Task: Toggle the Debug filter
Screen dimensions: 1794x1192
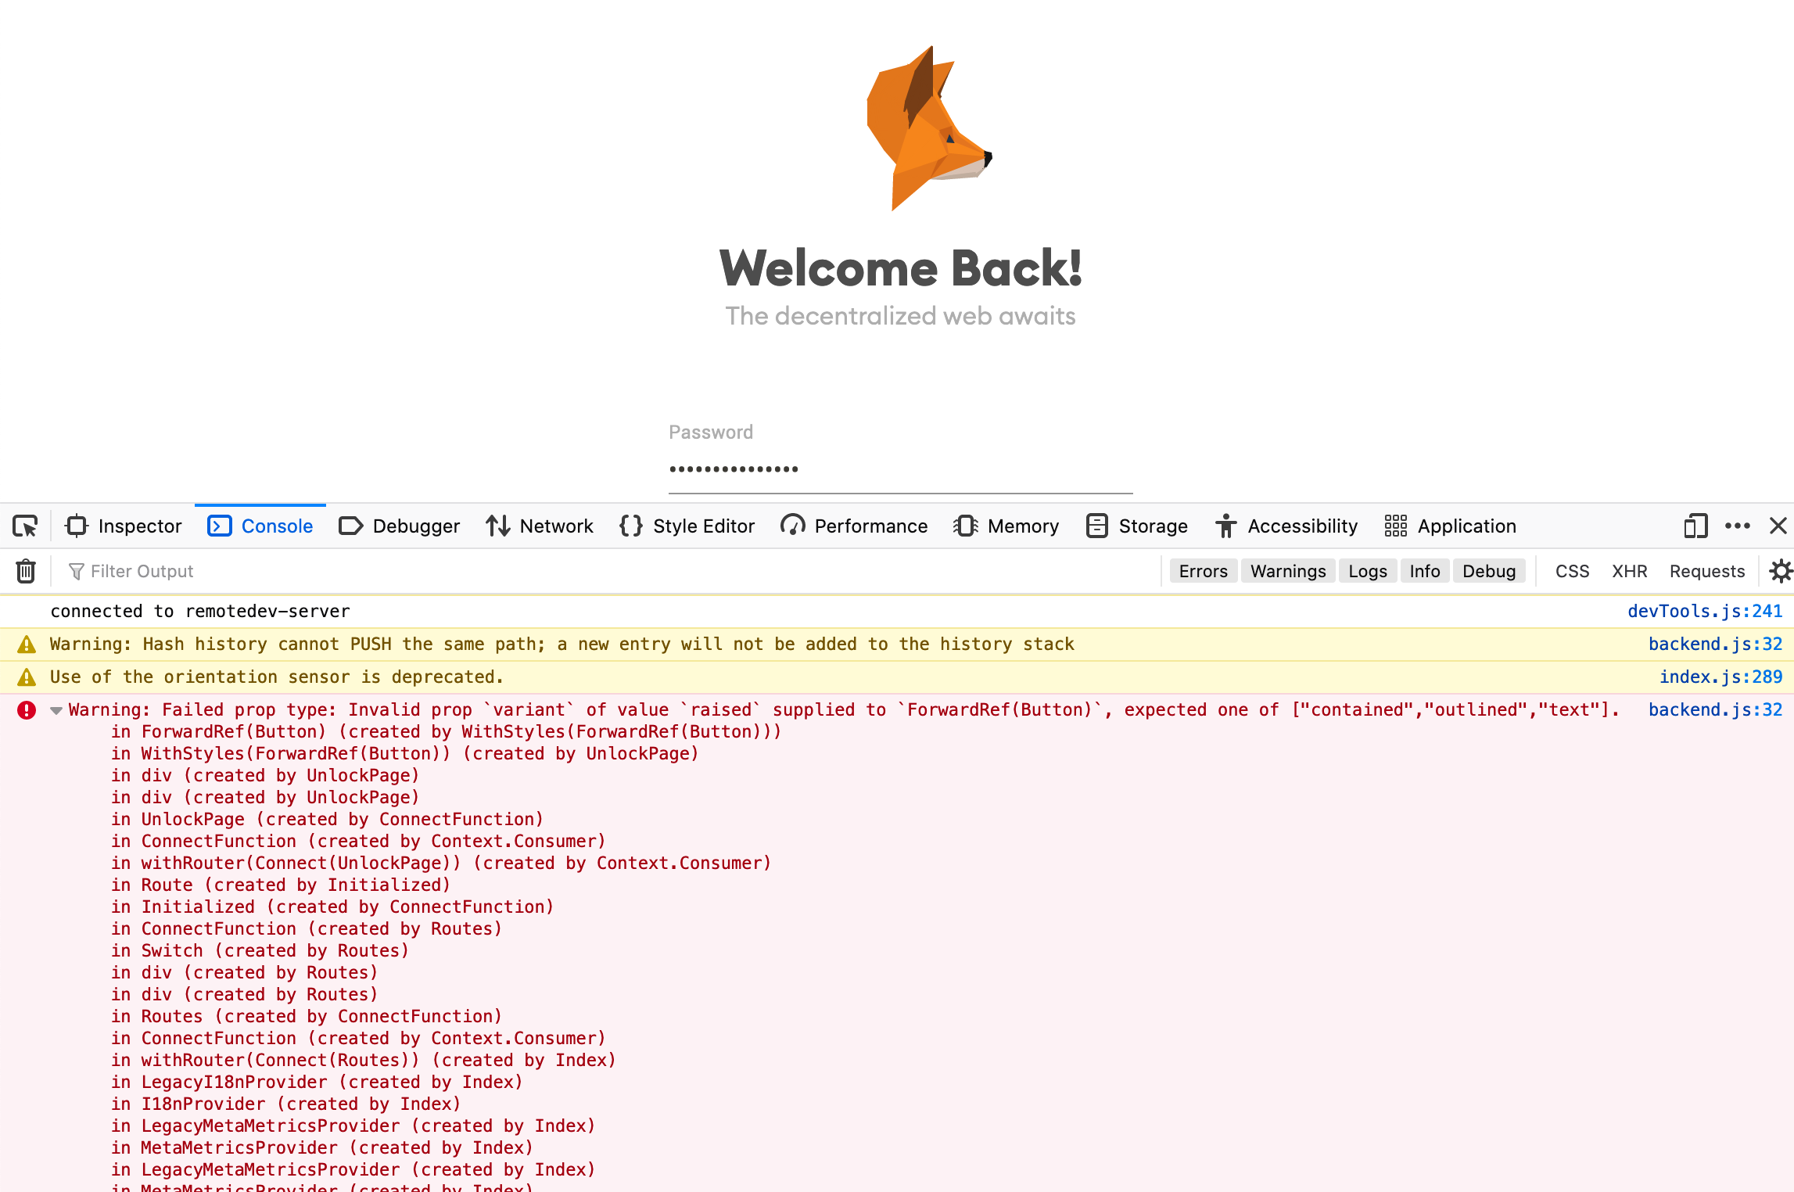Action: click(1489, 572)
